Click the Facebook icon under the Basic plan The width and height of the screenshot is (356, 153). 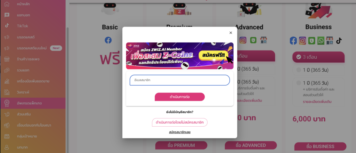coord(108,40)
